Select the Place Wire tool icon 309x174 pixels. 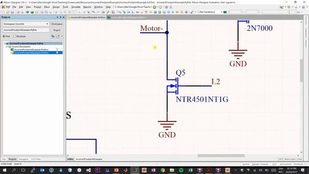(119, 12)
